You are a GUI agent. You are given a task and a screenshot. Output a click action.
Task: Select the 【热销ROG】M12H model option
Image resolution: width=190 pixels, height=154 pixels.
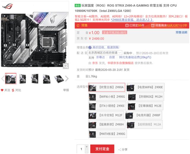(x=146, y=97)
